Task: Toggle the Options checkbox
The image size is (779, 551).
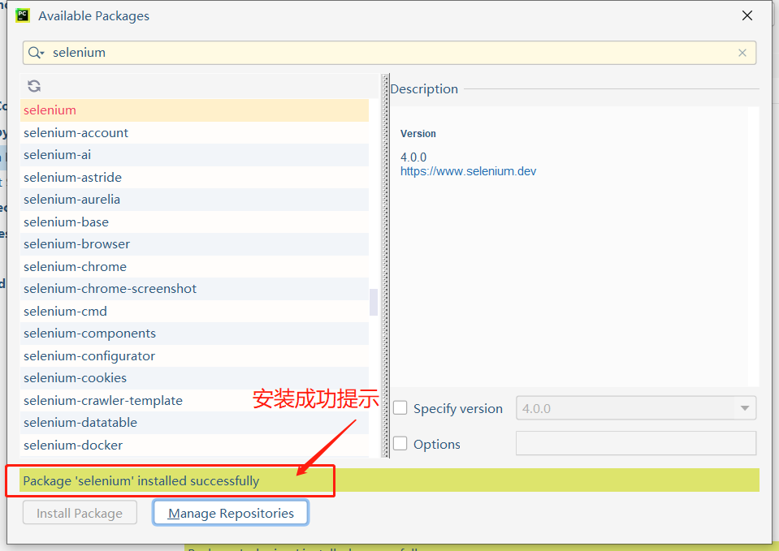Action: point(400,443)
